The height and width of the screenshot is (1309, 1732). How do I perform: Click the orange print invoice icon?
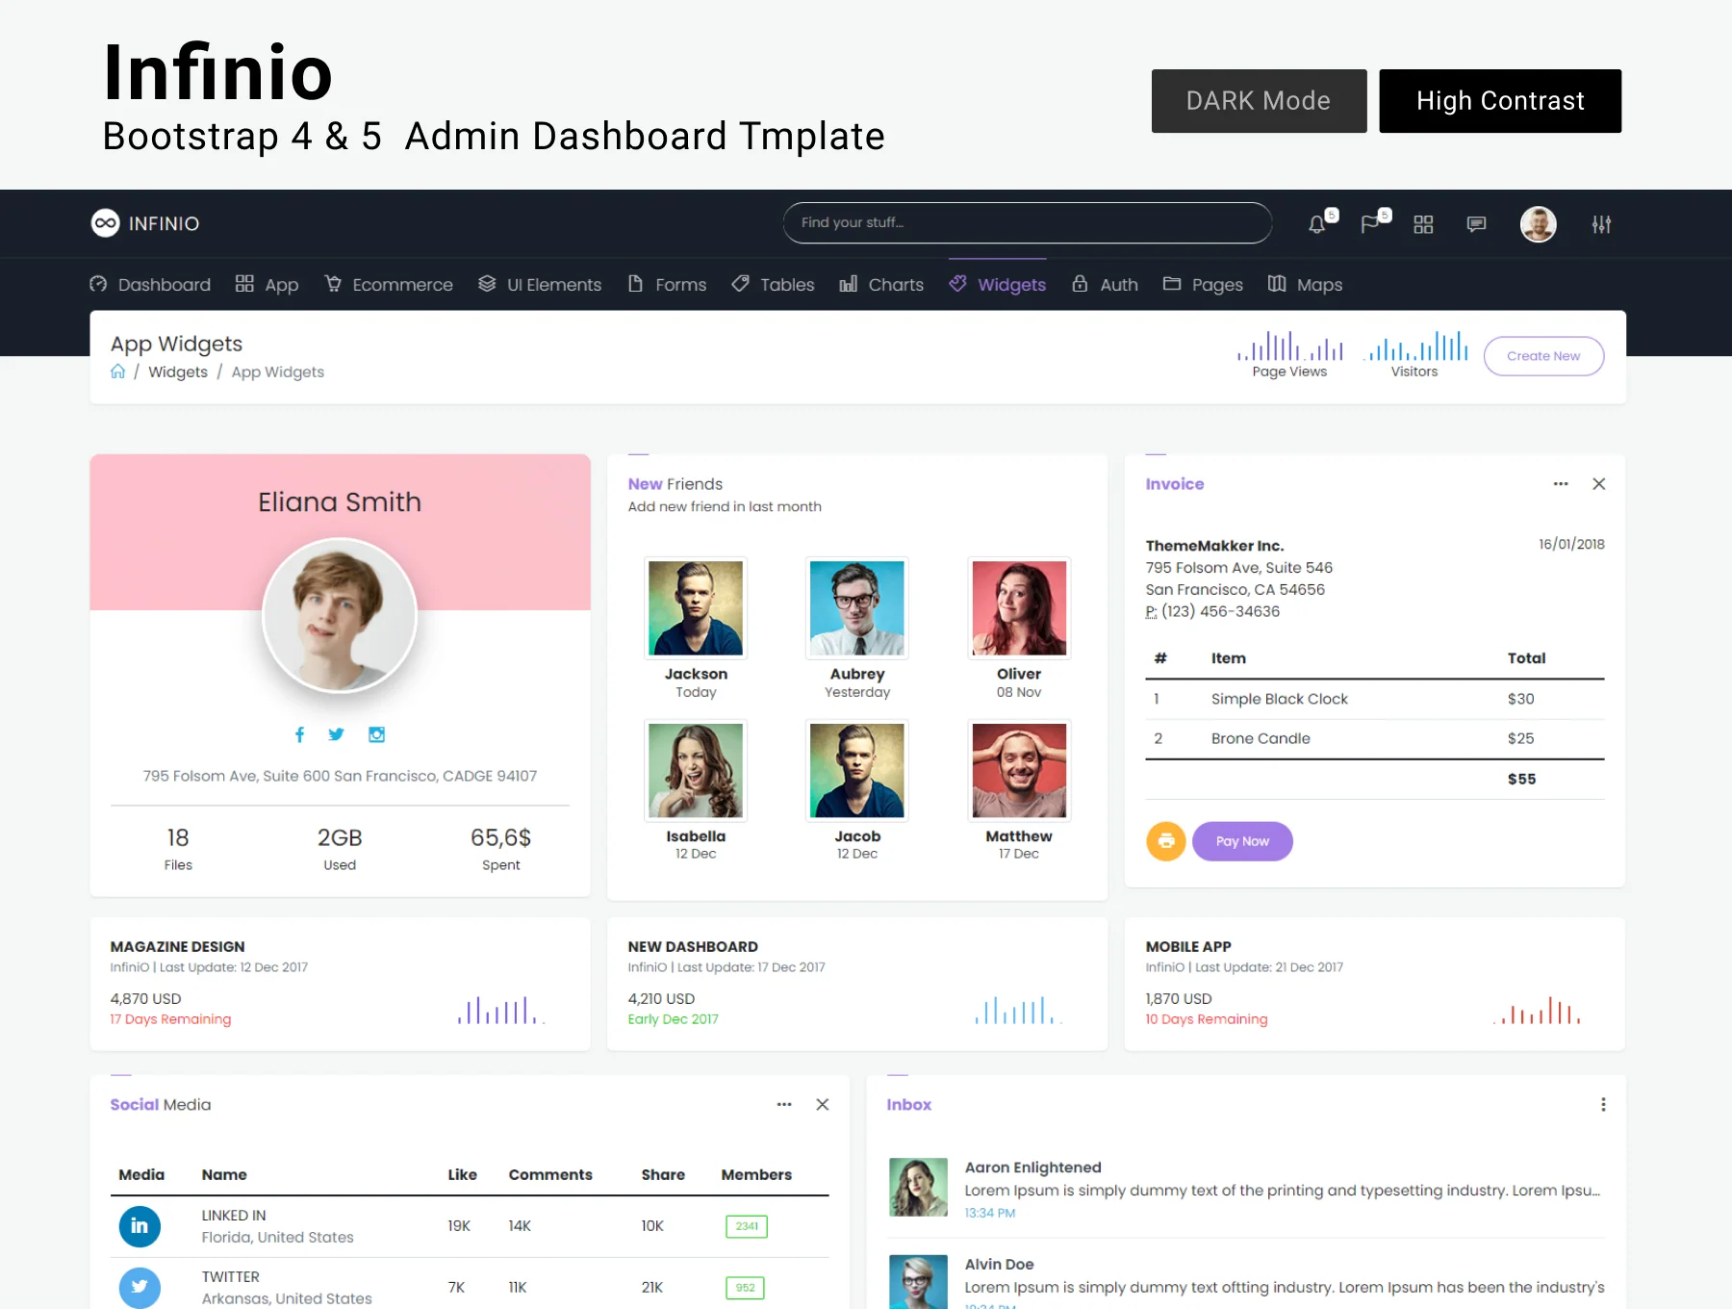(1165, 841)
